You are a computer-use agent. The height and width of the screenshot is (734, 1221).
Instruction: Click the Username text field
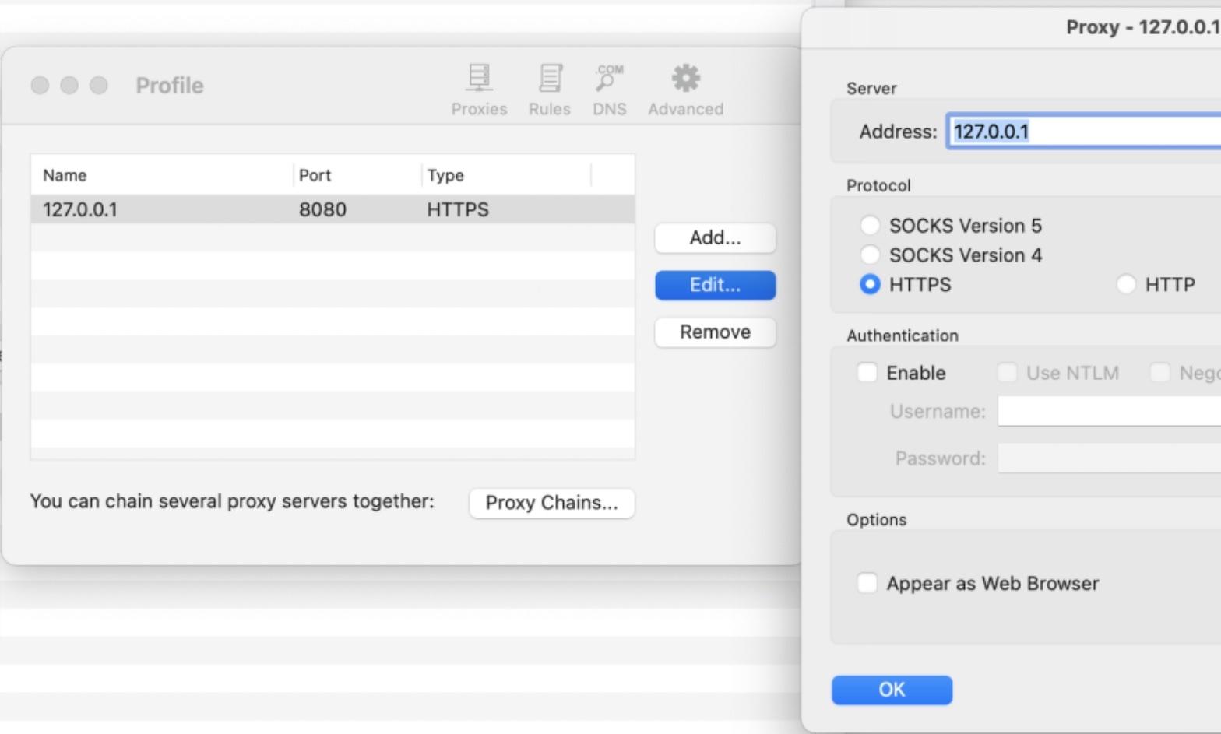[x=1110, y=411]
